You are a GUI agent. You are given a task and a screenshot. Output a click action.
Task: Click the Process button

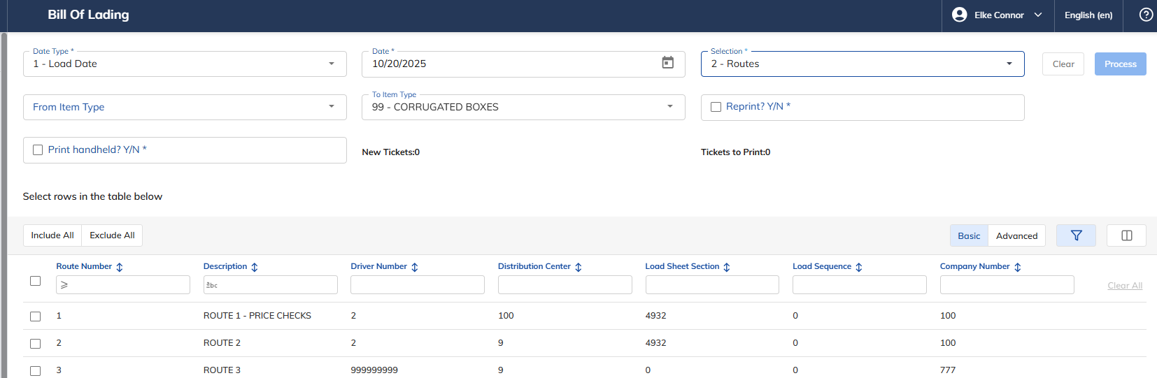point(1121,64)
